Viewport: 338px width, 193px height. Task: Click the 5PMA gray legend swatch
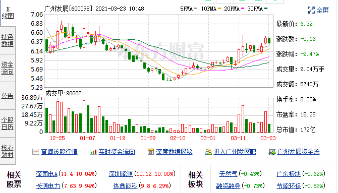(x=195, y=9)
